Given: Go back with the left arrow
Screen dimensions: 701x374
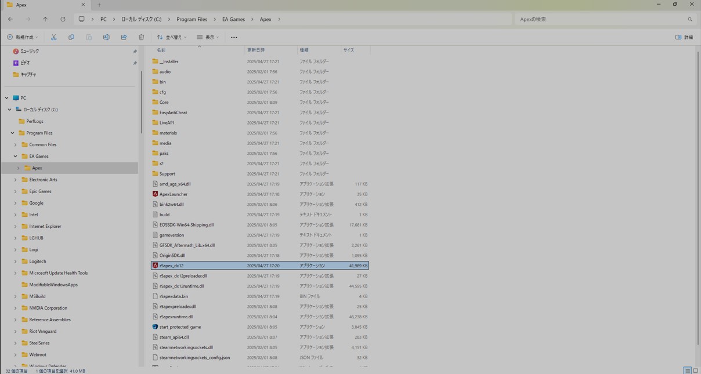Looking at the screenshot, I should pyautogui.click(x=10, y=19).
